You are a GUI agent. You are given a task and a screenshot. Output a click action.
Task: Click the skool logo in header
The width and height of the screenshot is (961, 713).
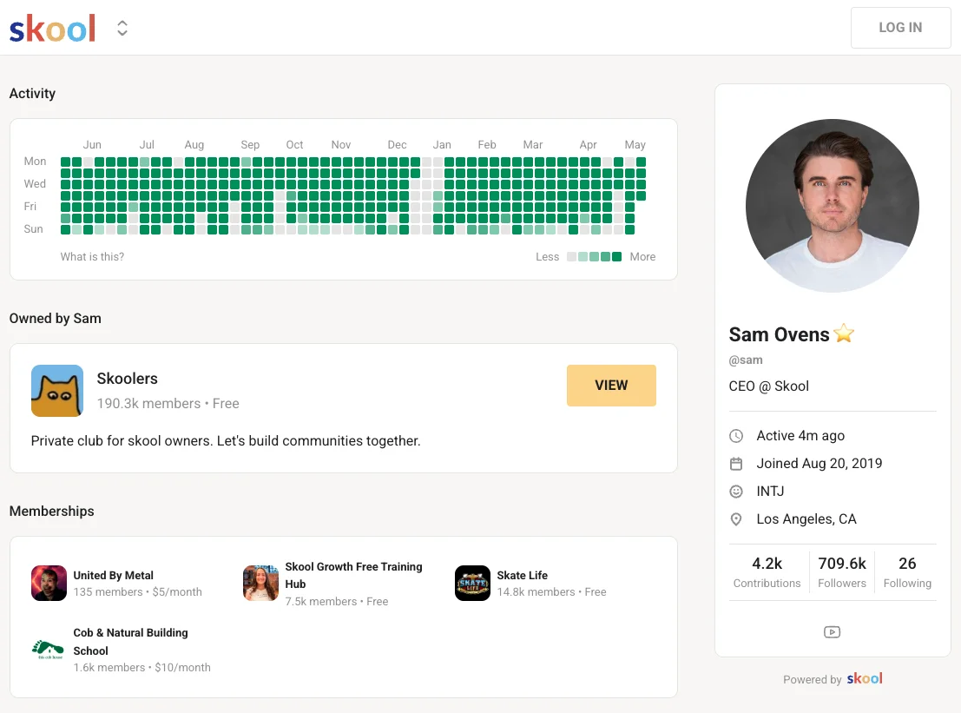53,28
